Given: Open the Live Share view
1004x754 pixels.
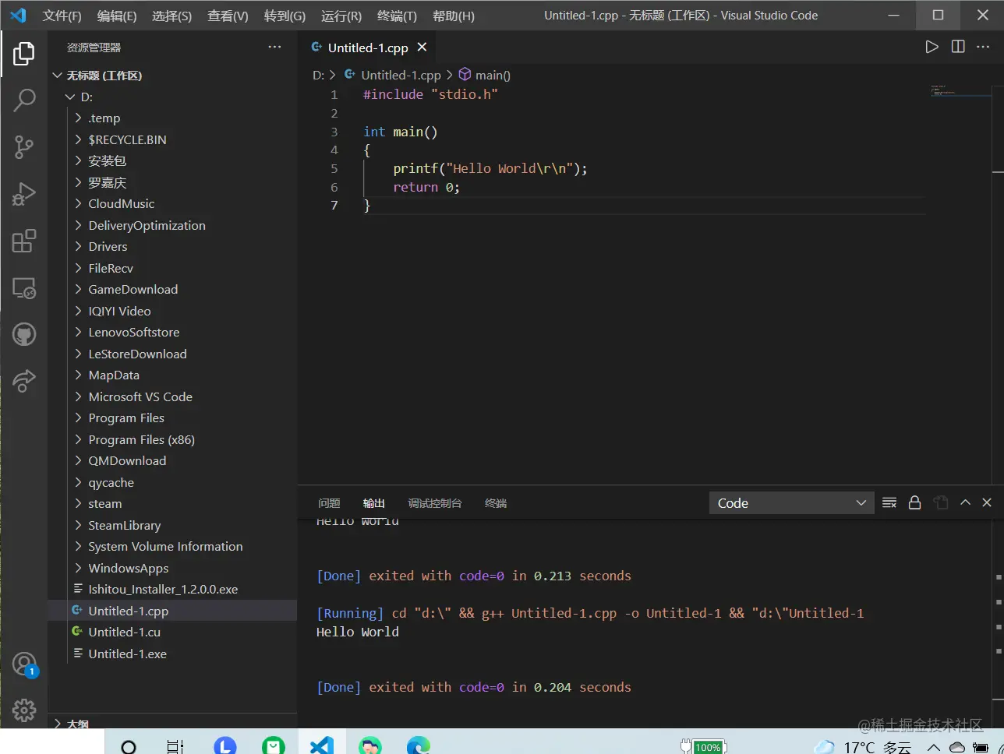Looking at the screenshot, I should click(24, 381).
